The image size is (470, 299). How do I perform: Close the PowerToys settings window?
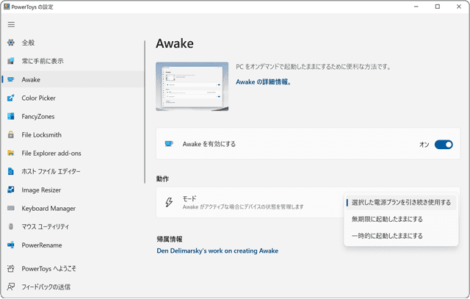tap(459, 7)
